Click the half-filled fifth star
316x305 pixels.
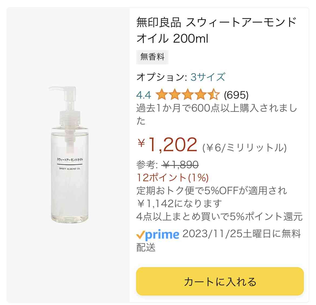tap(214, 95)
